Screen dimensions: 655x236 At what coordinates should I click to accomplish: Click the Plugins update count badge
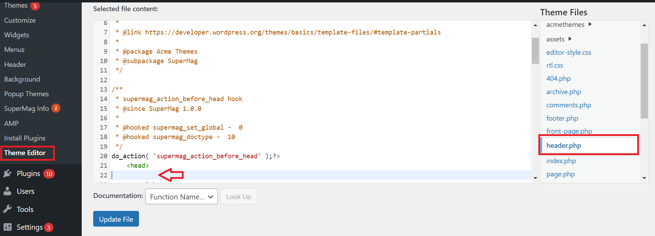[49, 174]
